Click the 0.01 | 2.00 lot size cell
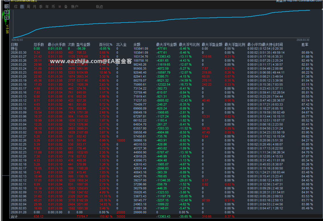 [x=55, y=81]
